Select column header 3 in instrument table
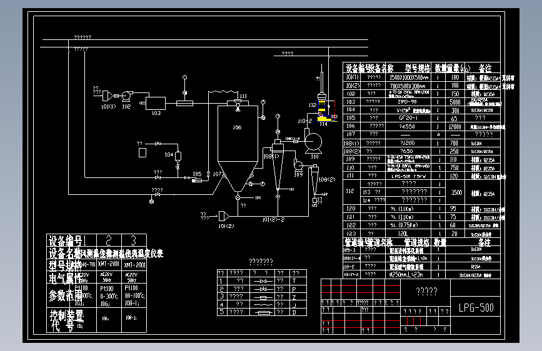Viewport: 542px width, 351px height. pos(133,240)
